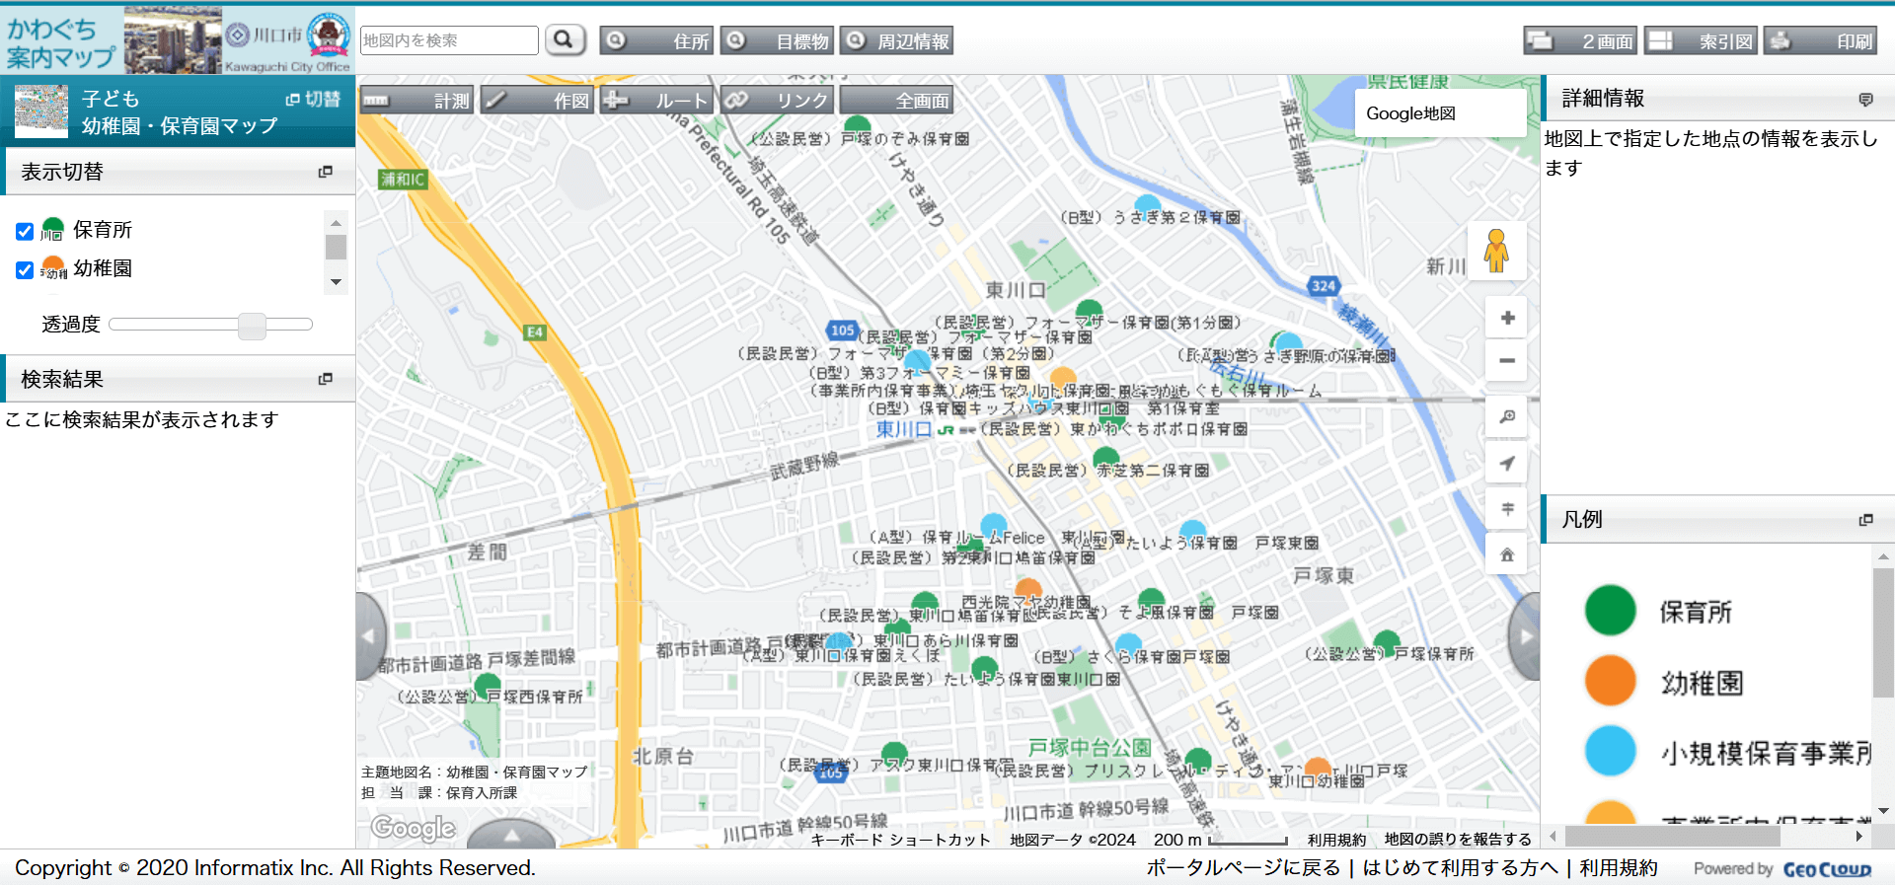The height and width of the screenshot is (885, 1895).
Task: Zoom in with the plus button
Action: [x=1507, y=318]
